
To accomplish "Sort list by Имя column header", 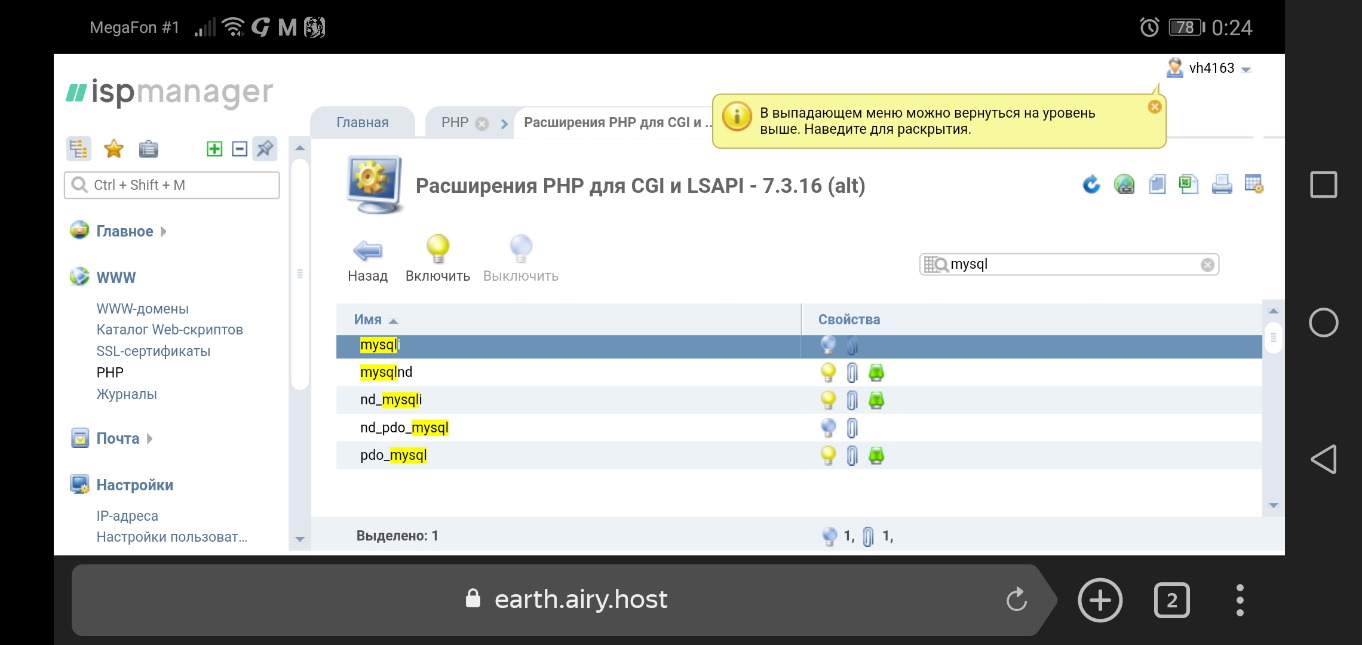I will [x=368, y=320].
